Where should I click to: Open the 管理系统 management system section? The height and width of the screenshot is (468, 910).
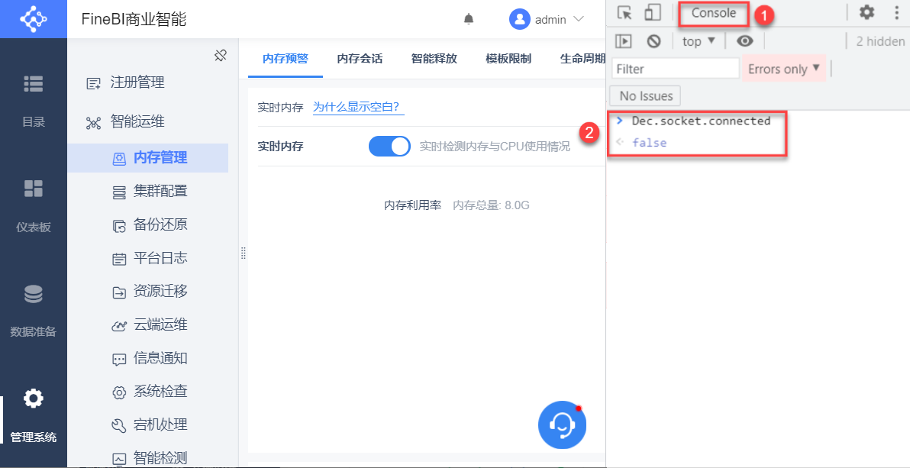33,416
